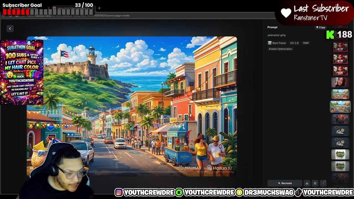Download the video with the download icon

click(x=307, y=183)
